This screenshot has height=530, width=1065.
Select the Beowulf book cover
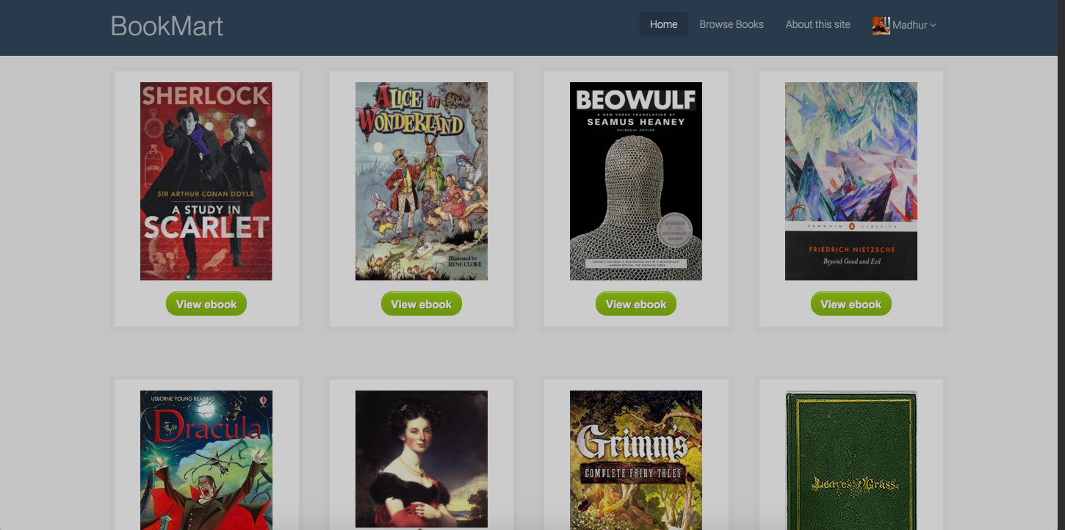click(x=636, y=181)
